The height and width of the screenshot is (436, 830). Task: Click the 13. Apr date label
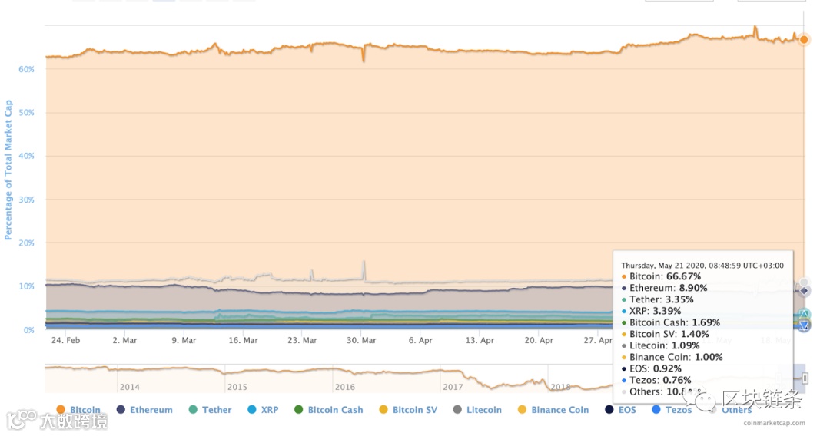[x=480, y=340]
